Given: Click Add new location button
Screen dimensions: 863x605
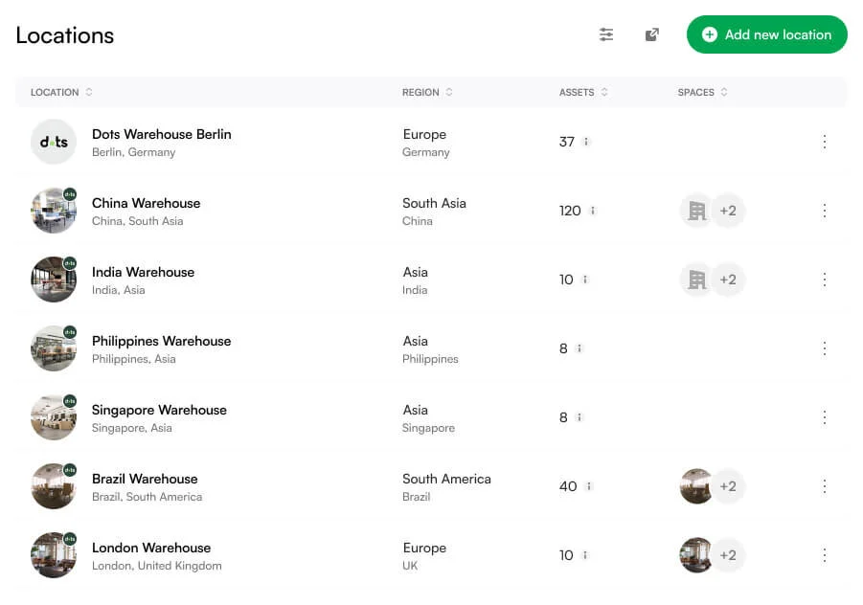Looking at the screenshot, I should [x=766, y=34].
